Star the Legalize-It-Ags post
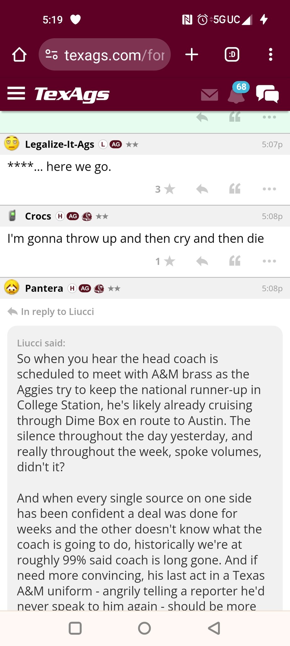290x646 pixels. pos(169,189)
